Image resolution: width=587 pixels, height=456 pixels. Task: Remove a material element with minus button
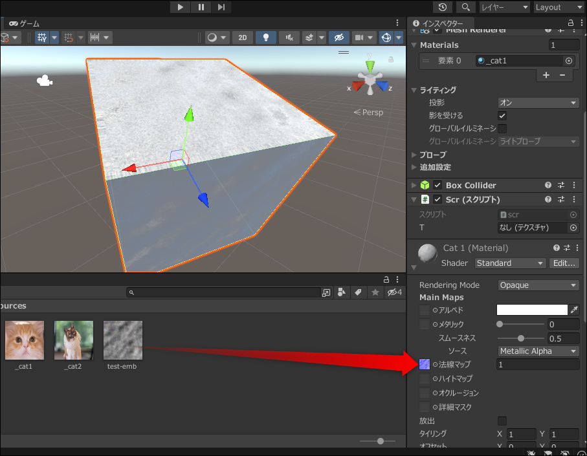[x=562, y=75]
